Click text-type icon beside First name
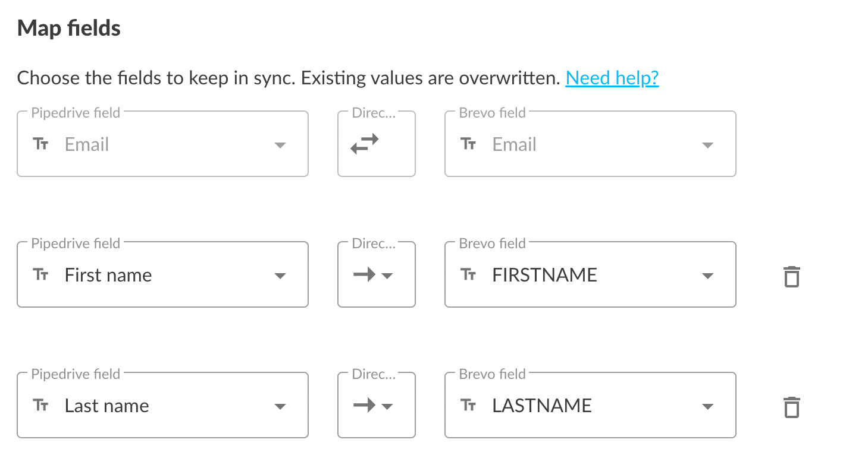 [41, 275]
